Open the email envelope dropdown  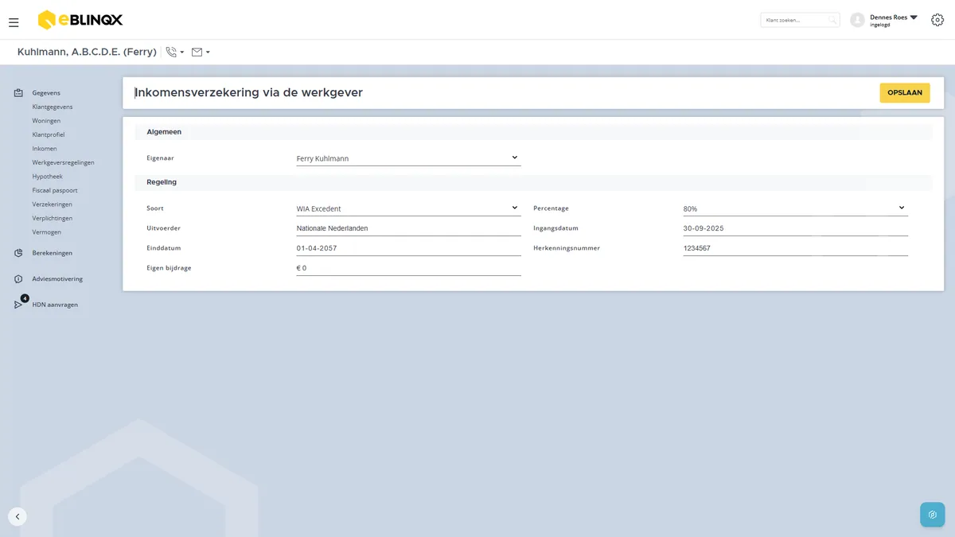(x=201, y=53)
